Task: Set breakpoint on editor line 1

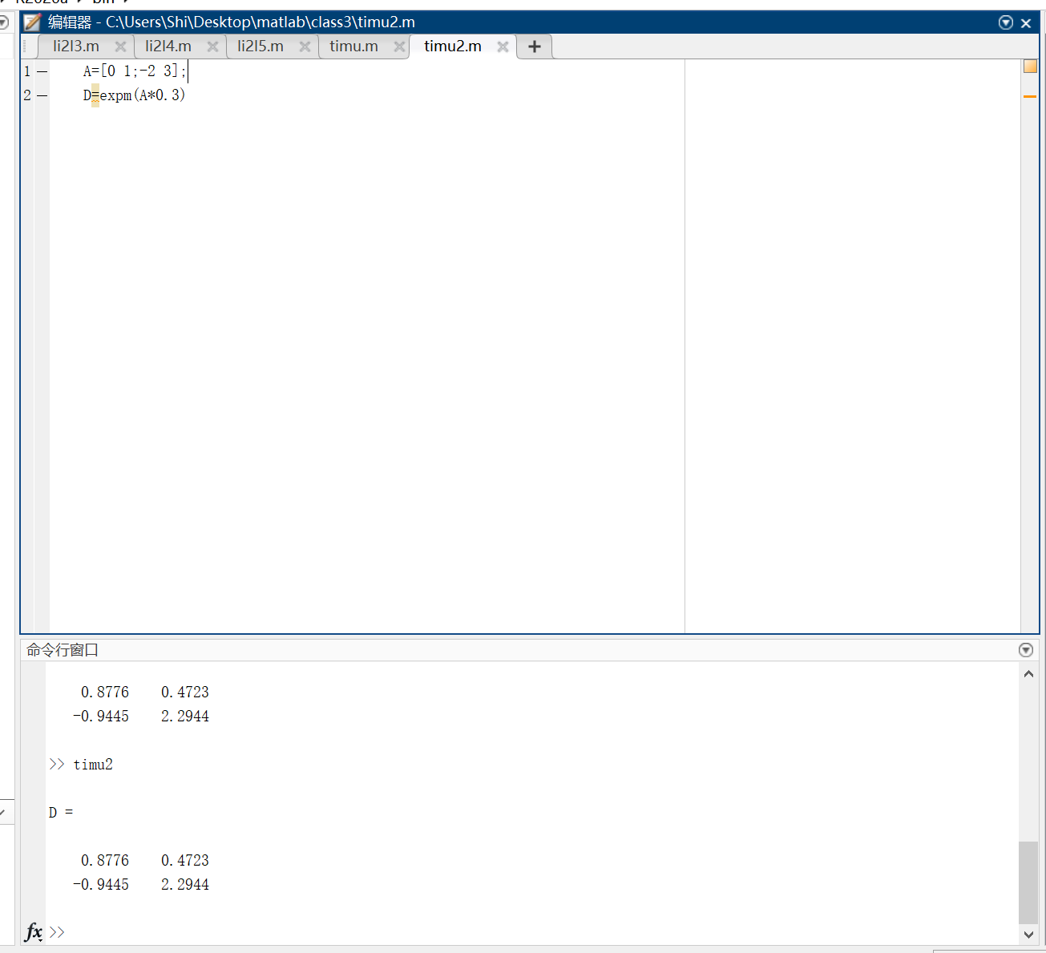Action: pos(42,71)
